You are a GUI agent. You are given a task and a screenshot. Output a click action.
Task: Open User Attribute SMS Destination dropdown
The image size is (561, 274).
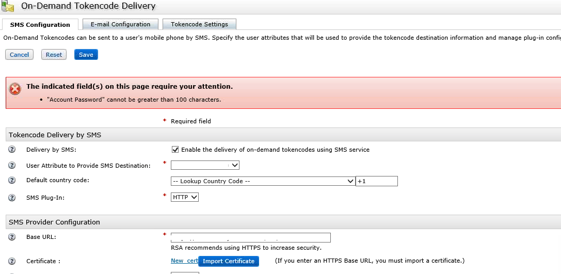pyautogui.click(x=205, y=165)
